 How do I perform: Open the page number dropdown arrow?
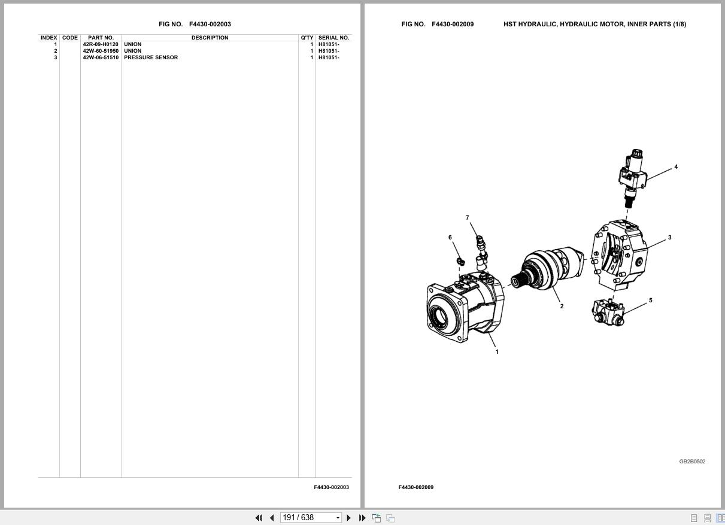click(x=338, y=518)
